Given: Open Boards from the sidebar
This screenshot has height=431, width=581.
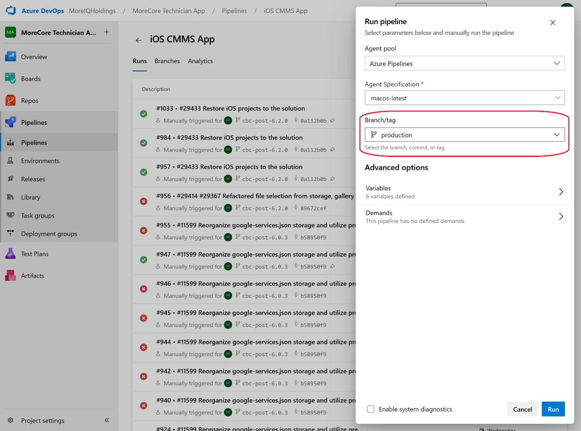Looking at the screenshot, I should pos(30,79).
